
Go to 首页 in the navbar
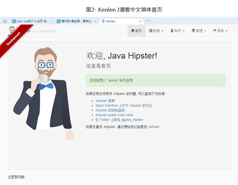[137, 31]
